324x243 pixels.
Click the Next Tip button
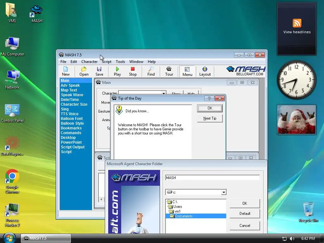(x=210, y=118)
